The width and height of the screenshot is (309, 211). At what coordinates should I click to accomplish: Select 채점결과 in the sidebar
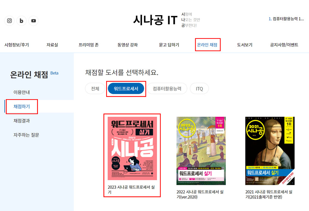pos(22,121)
